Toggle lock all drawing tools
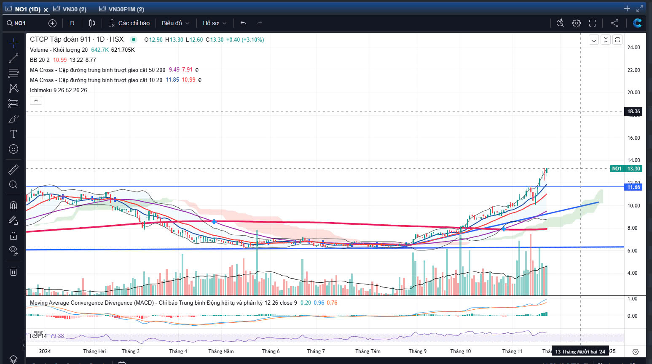Screen dimensions: 652x364 [13, 236]
